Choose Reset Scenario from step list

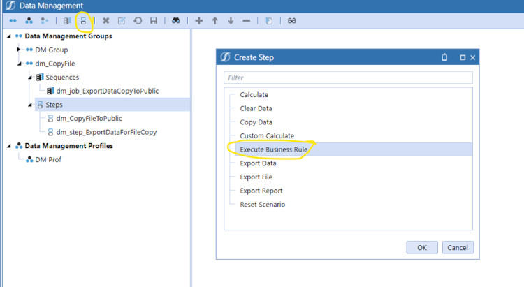[262, 205]
